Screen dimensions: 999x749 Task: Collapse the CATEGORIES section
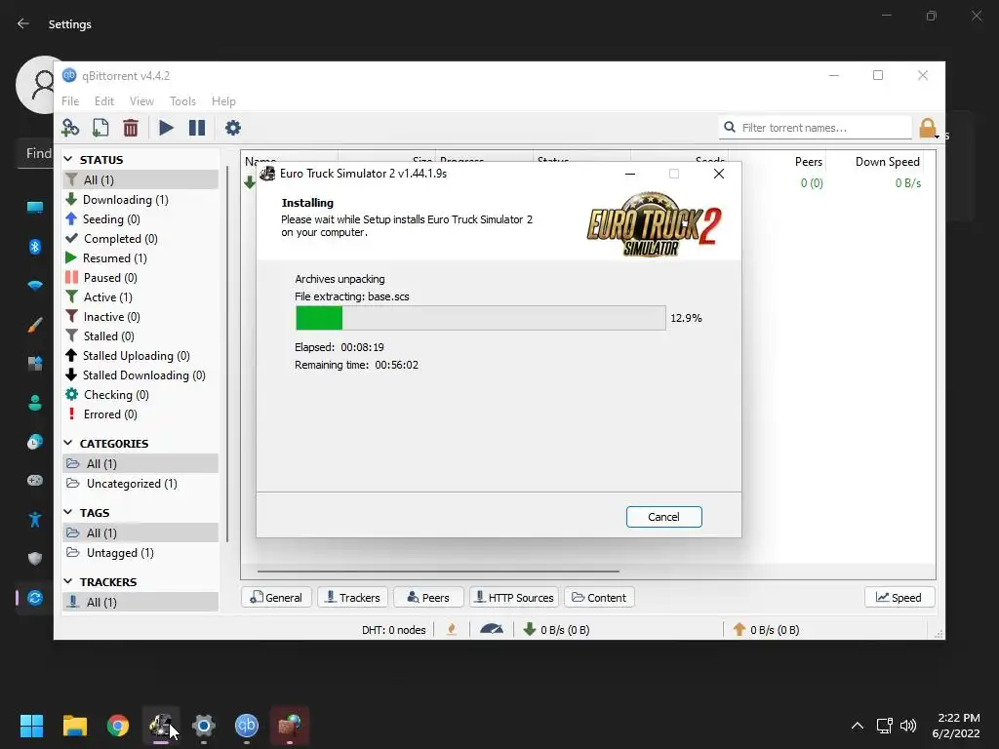pos(68,443)
